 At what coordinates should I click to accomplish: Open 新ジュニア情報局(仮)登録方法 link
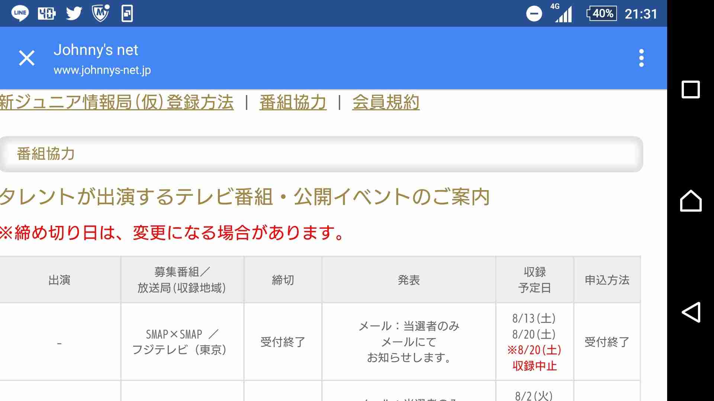coord(117,102)
